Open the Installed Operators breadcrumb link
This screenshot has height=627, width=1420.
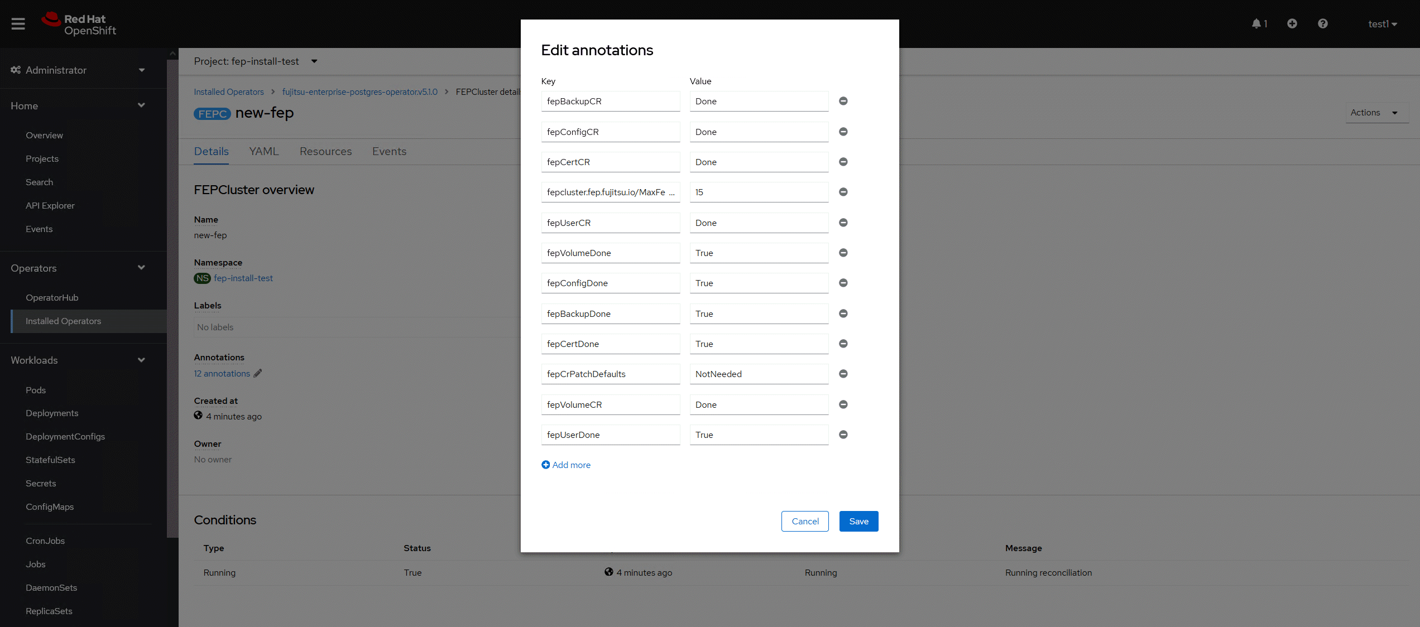(x=229, y=92)
